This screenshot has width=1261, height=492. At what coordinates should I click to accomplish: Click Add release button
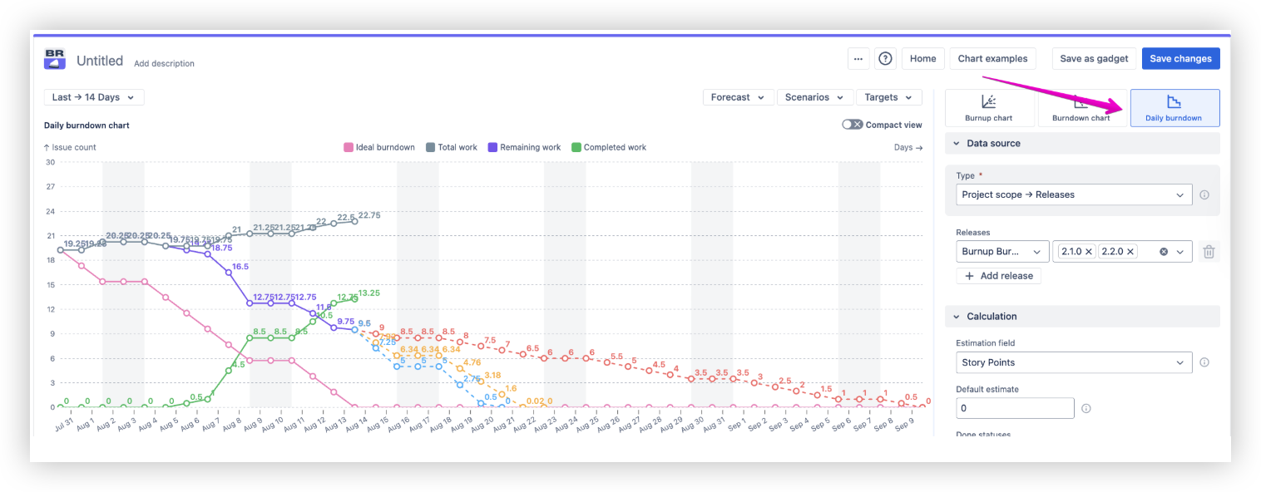(998, 276)
